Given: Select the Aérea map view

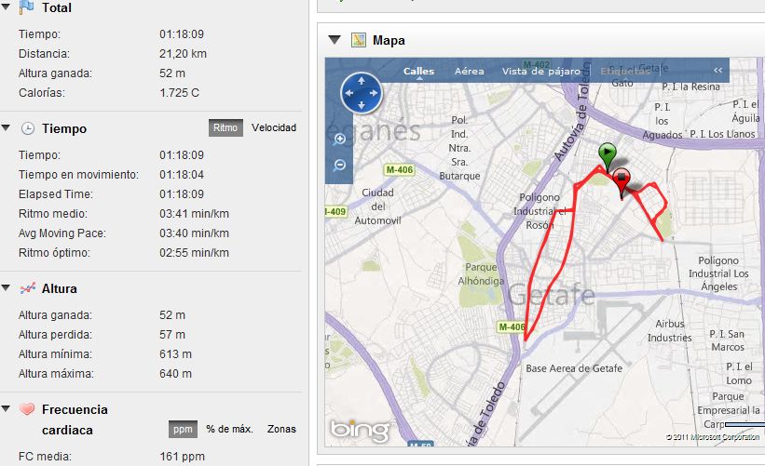Looking at the screenshot, I should click(x=469, y=71).
